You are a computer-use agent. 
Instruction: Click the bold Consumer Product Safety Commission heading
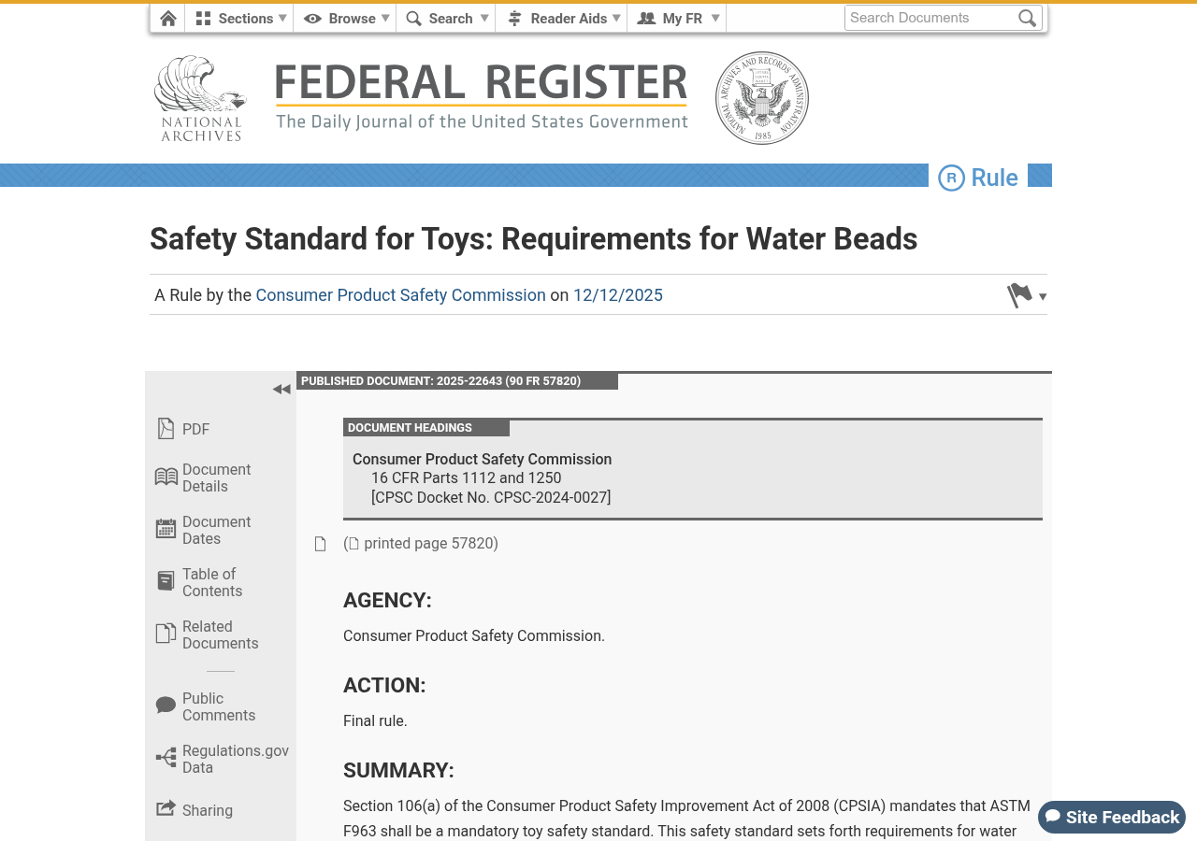(x=483, y=460)
